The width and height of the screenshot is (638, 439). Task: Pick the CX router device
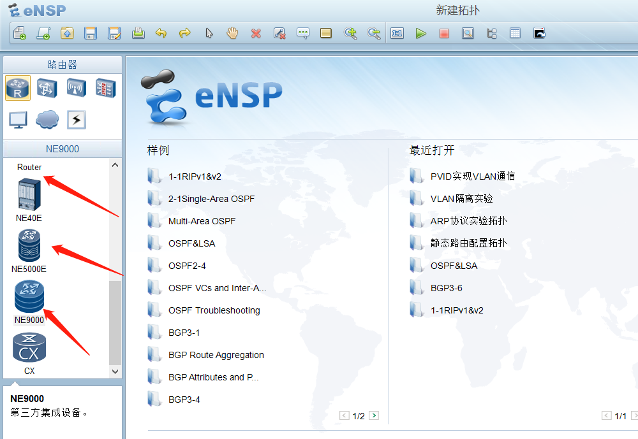(x=29, y=354)
